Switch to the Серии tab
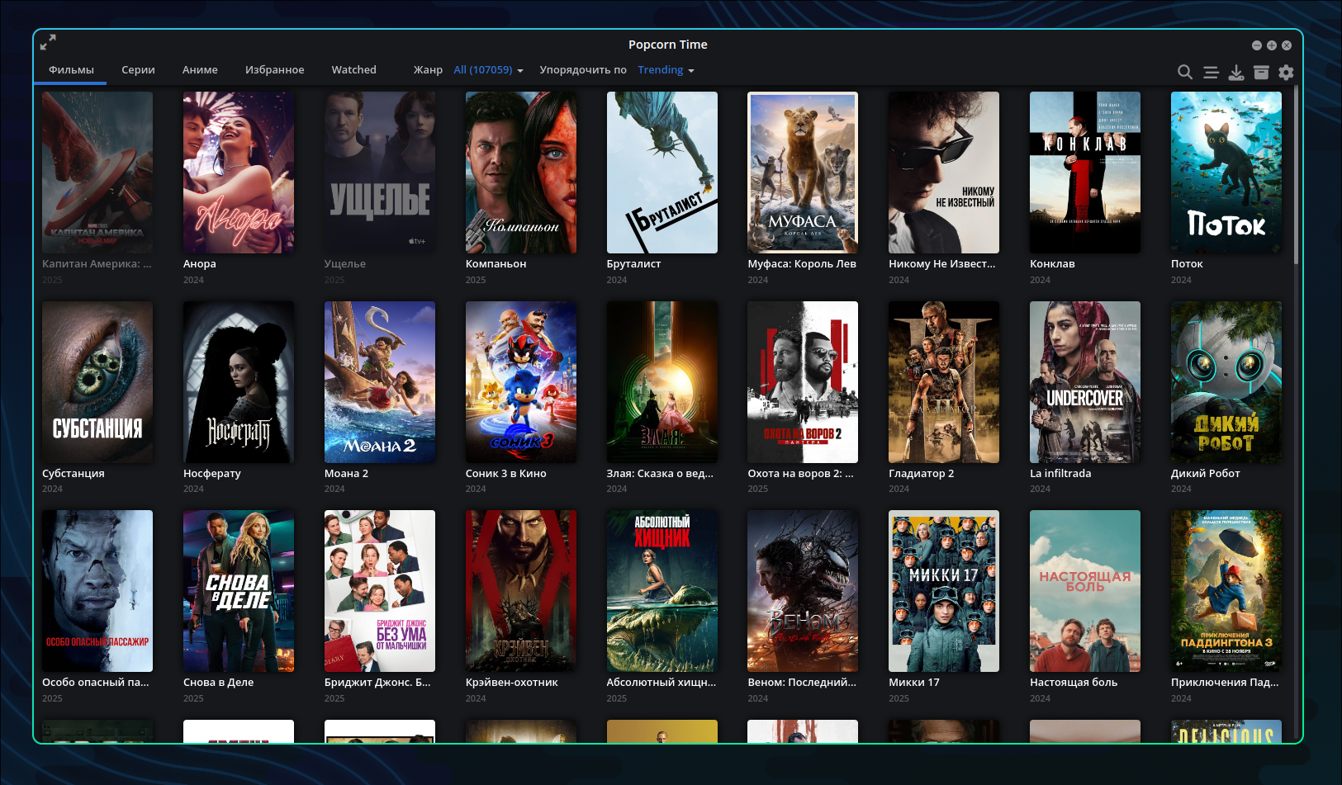The width and height of the screenshot is (1342, 785). point(138,70)
